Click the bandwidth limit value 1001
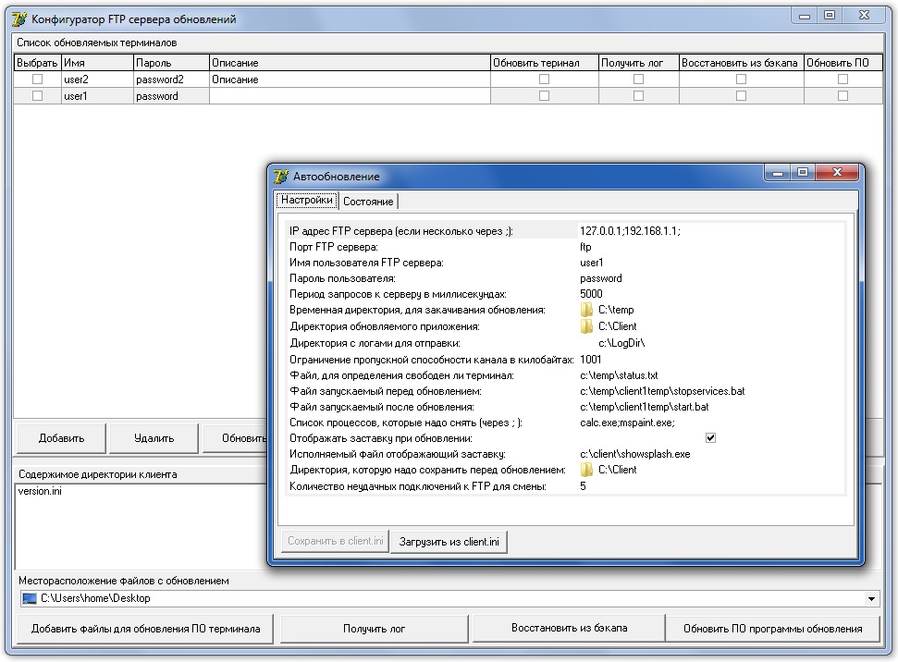The width and height of the screenshot is (898, 662). point(590,360)
